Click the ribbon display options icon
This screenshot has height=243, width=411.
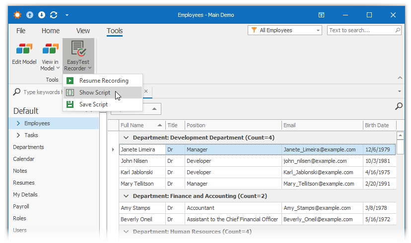point(322,15)
